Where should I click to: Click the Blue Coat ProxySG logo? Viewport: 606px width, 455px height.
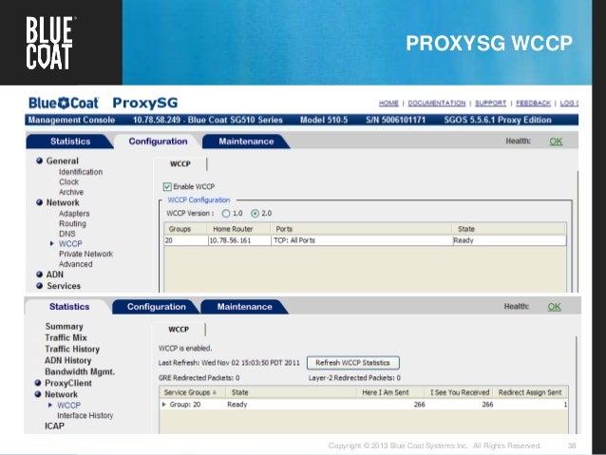point(104,104)
